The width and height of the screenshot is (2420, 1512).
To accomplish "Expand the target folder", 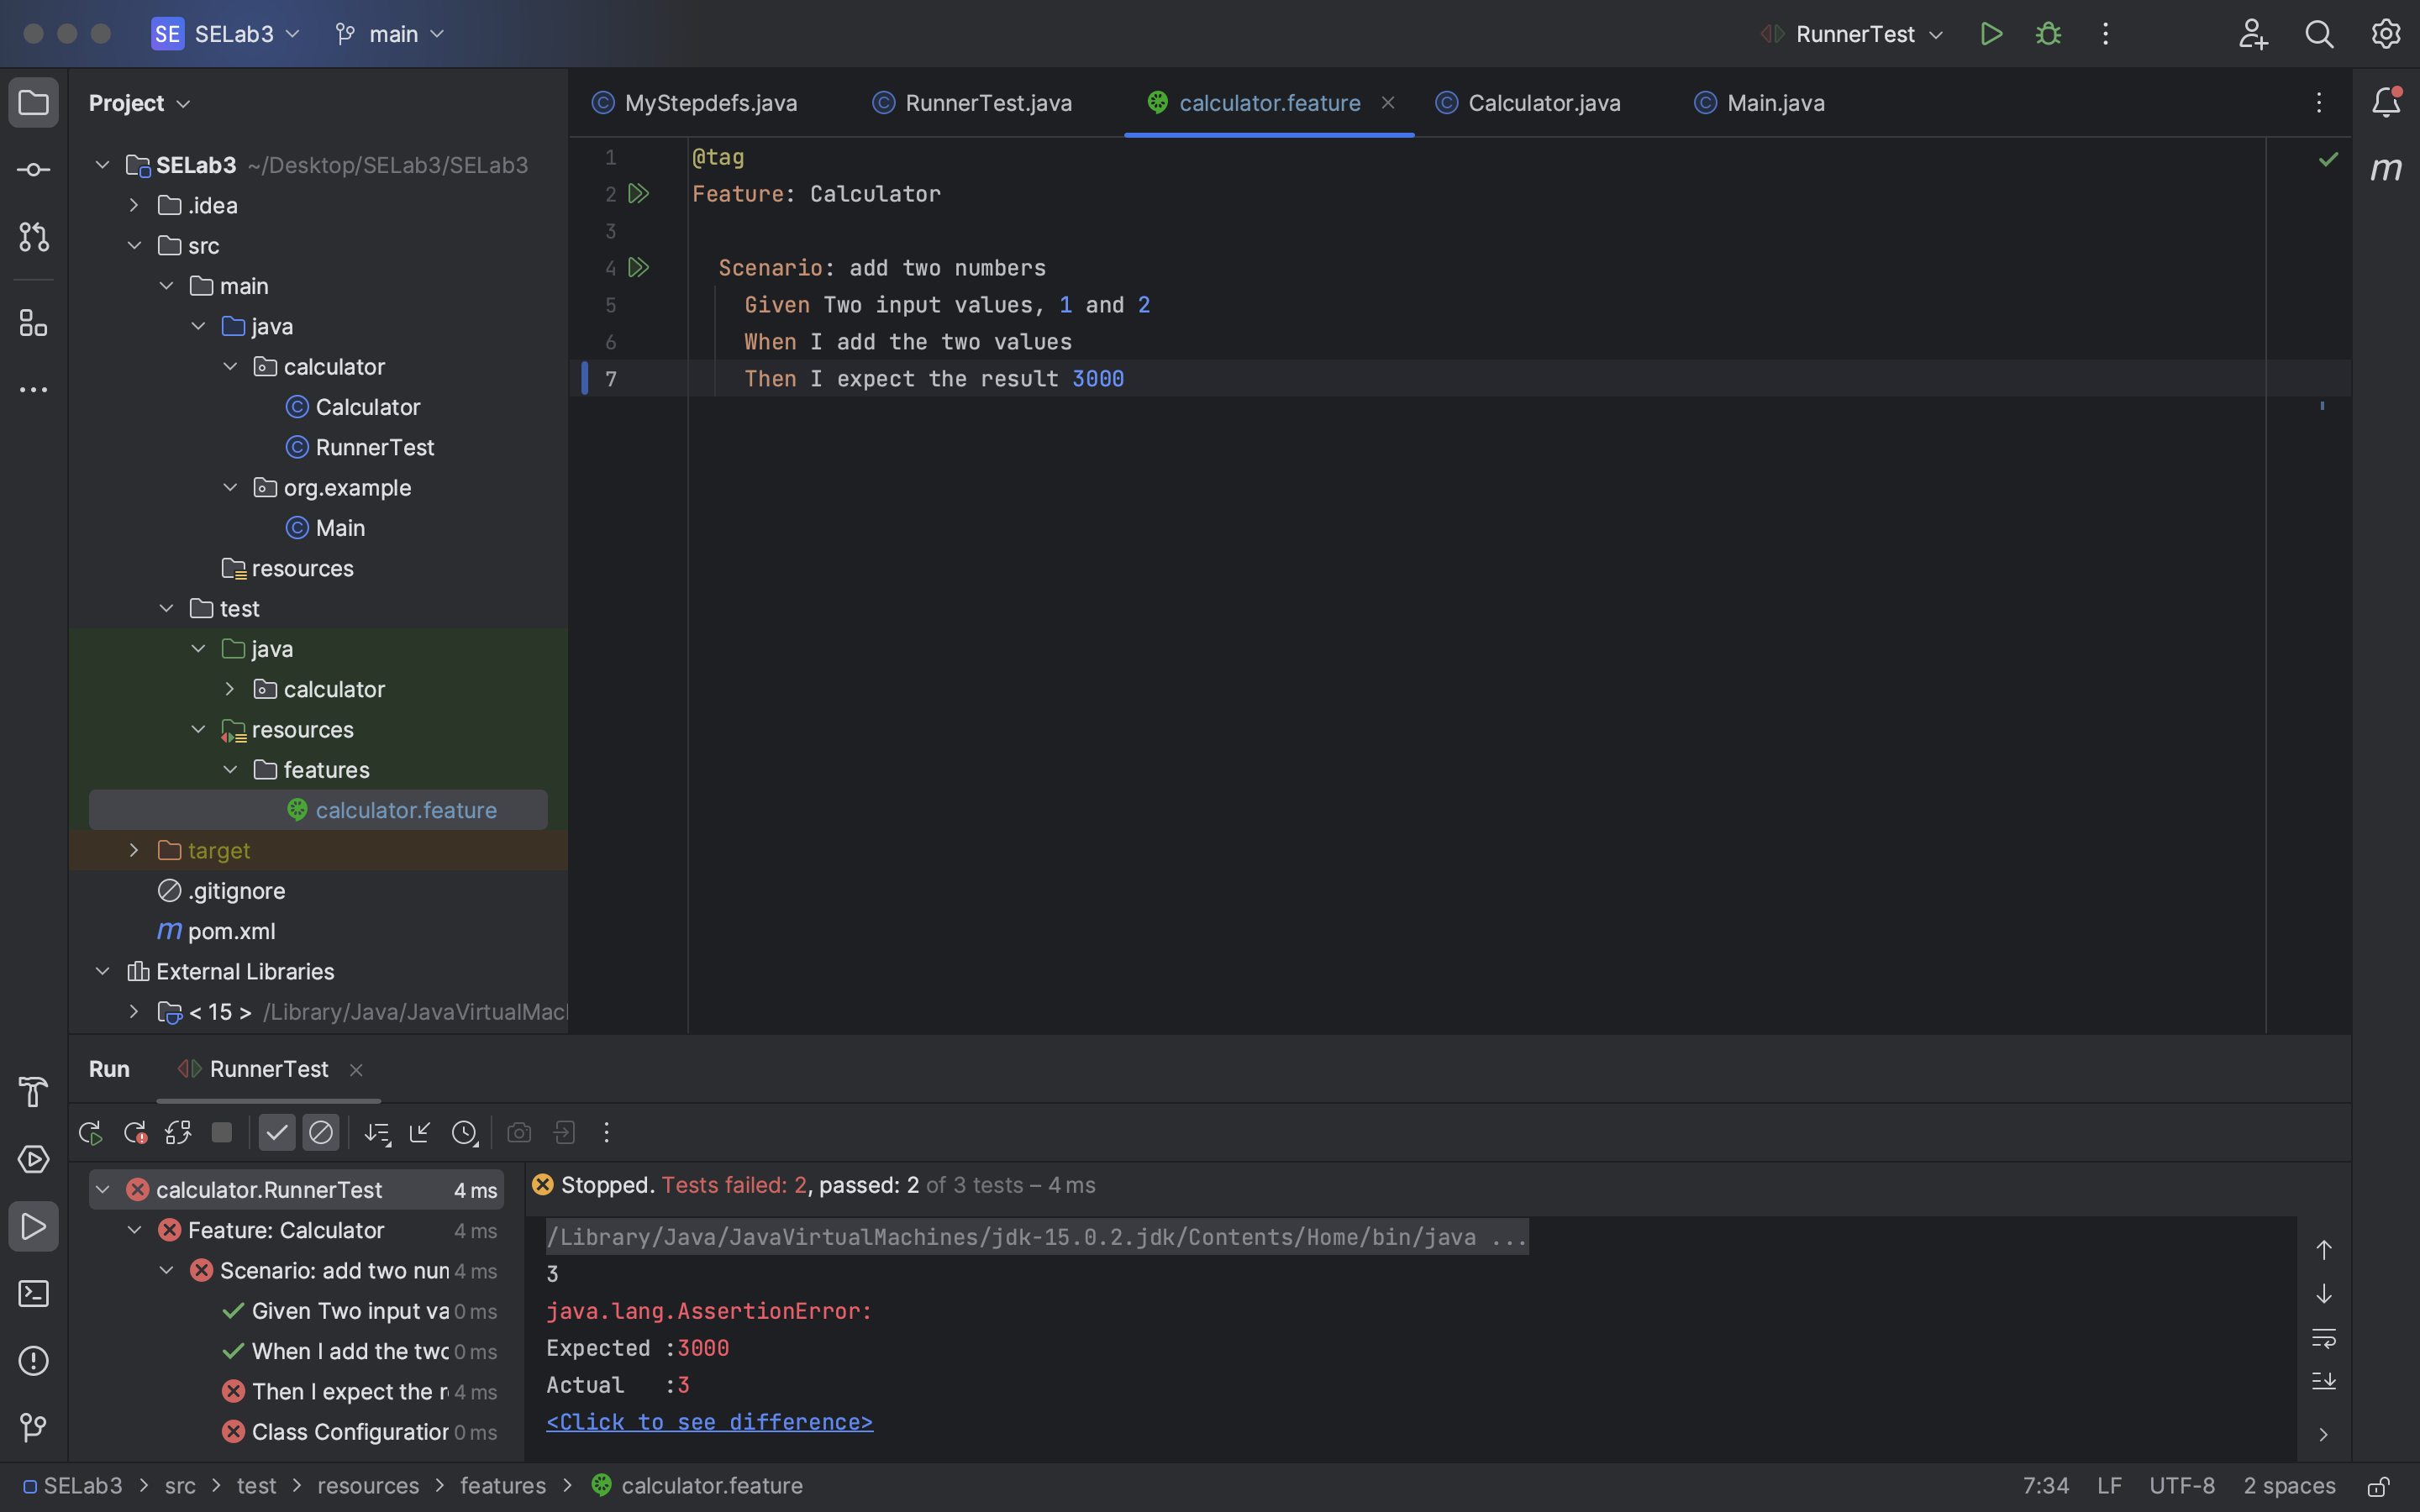I will (x=133, y=849).
